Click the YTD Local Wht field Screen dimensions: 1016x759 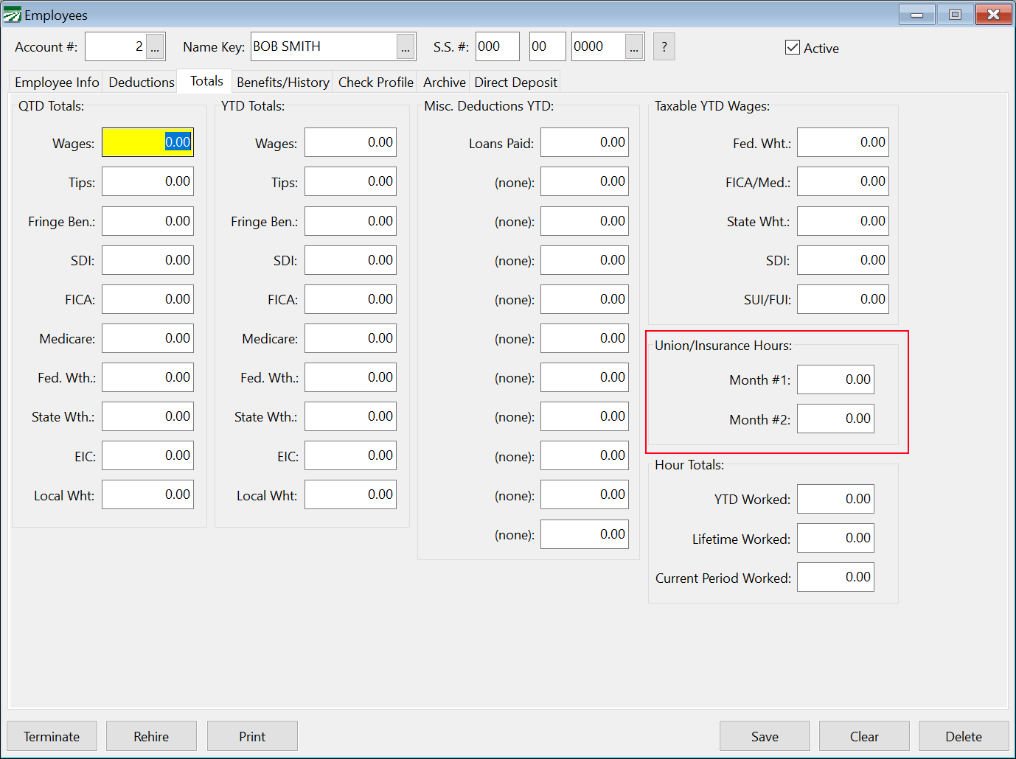coord(350,494)
